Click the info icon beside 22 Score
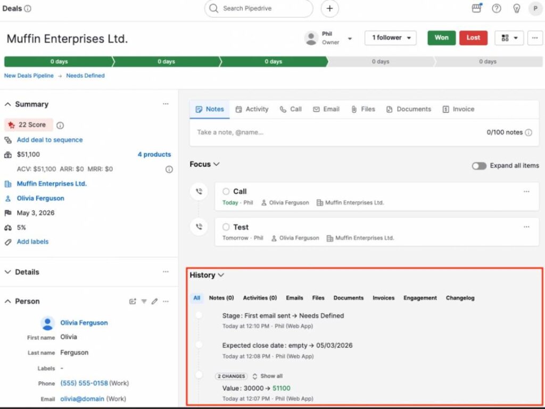This screenshot has width=545, height=409. pos(60,125)
